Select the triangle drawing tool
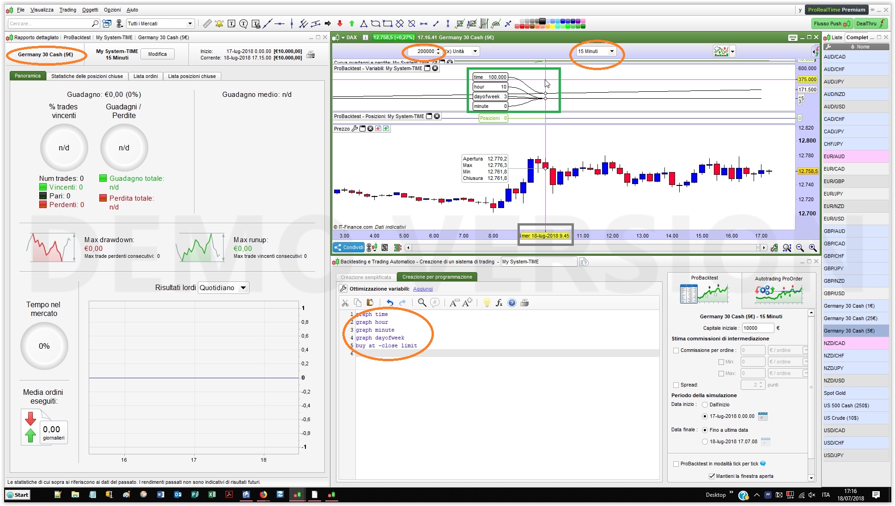 click(x=364, y=24)
